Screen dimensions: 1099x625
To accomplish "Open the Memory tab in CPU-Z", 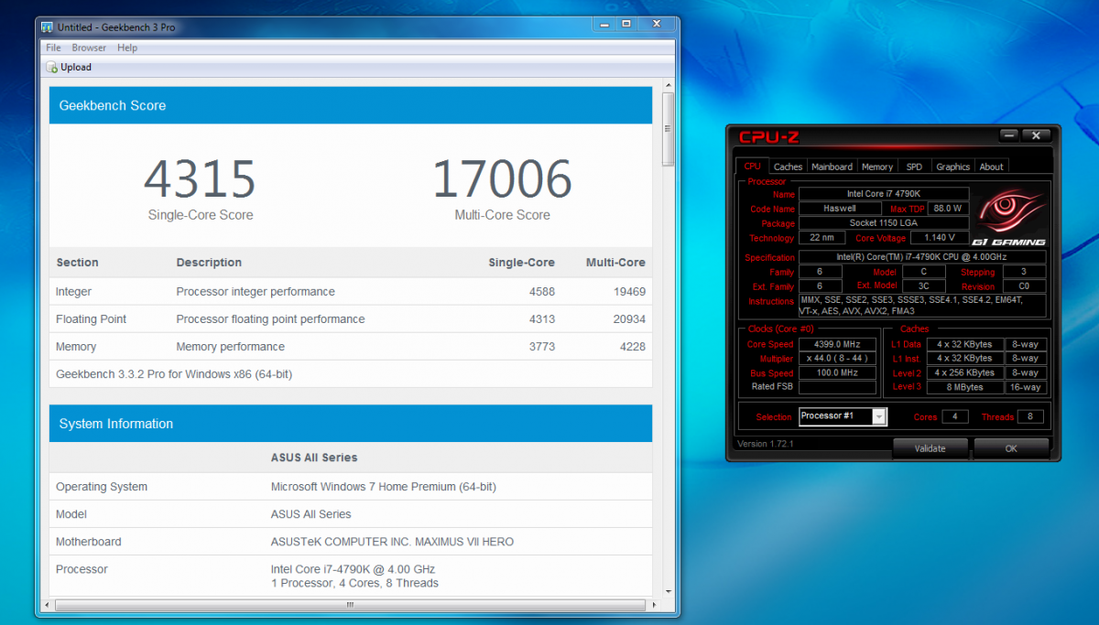I will pyautogui.click(x=877, y=167).
